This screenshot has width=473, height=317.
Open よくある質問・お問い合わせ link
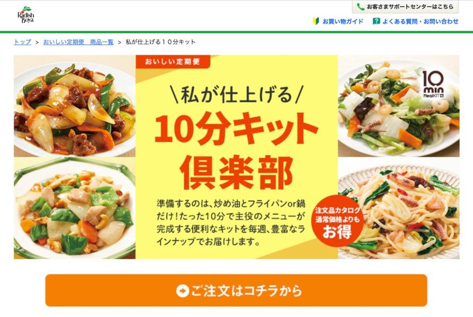click(x=420, y=21)
